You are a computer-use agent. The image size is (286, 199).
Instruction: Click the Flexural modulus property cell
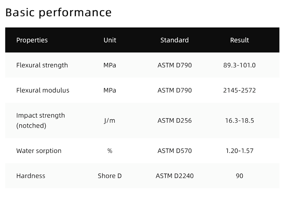(x=43, y=90)
